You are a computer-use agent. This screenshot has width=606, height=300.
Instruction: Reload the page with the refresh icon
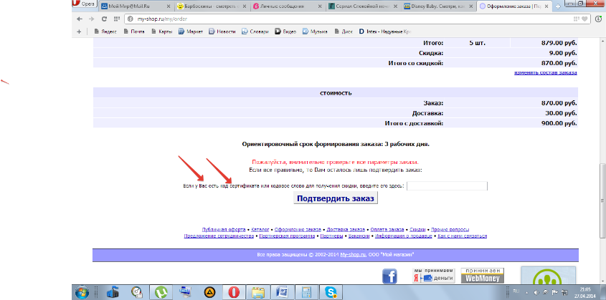click(104, 19)
